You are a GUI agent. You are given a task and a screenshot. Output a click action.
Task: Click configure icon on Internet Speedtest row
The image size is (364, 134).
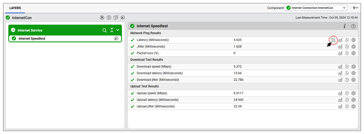pos(116,38)
